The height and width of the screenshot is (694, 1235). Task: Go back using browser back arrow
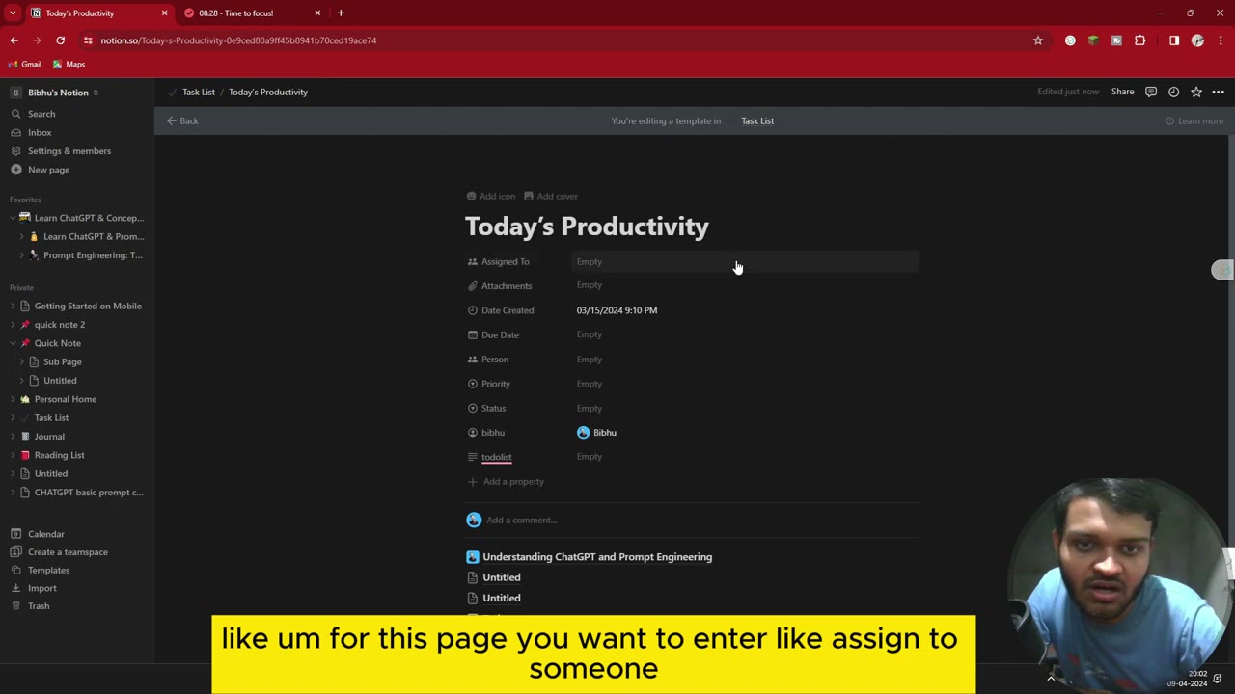tap(14, 40)
